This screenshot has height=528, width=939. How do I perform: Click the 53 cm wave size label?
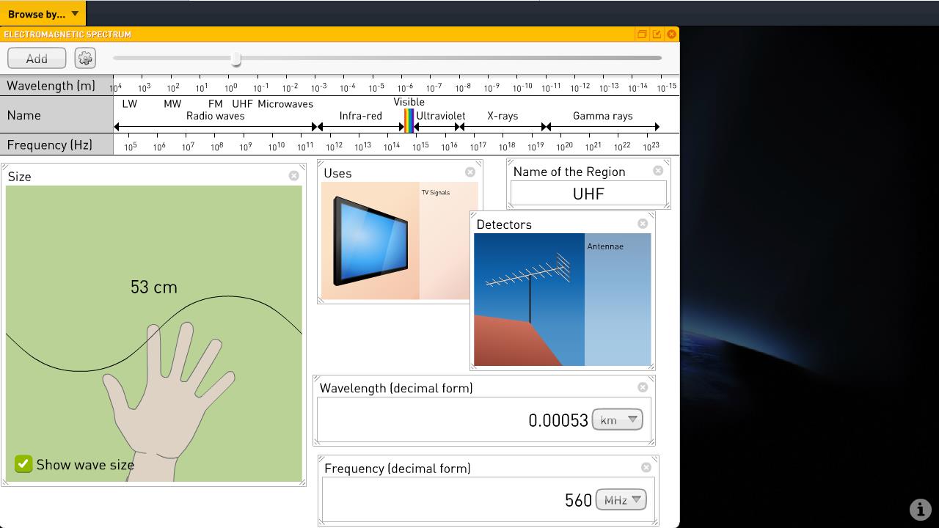pyautogui.click(x=154, y=287)
